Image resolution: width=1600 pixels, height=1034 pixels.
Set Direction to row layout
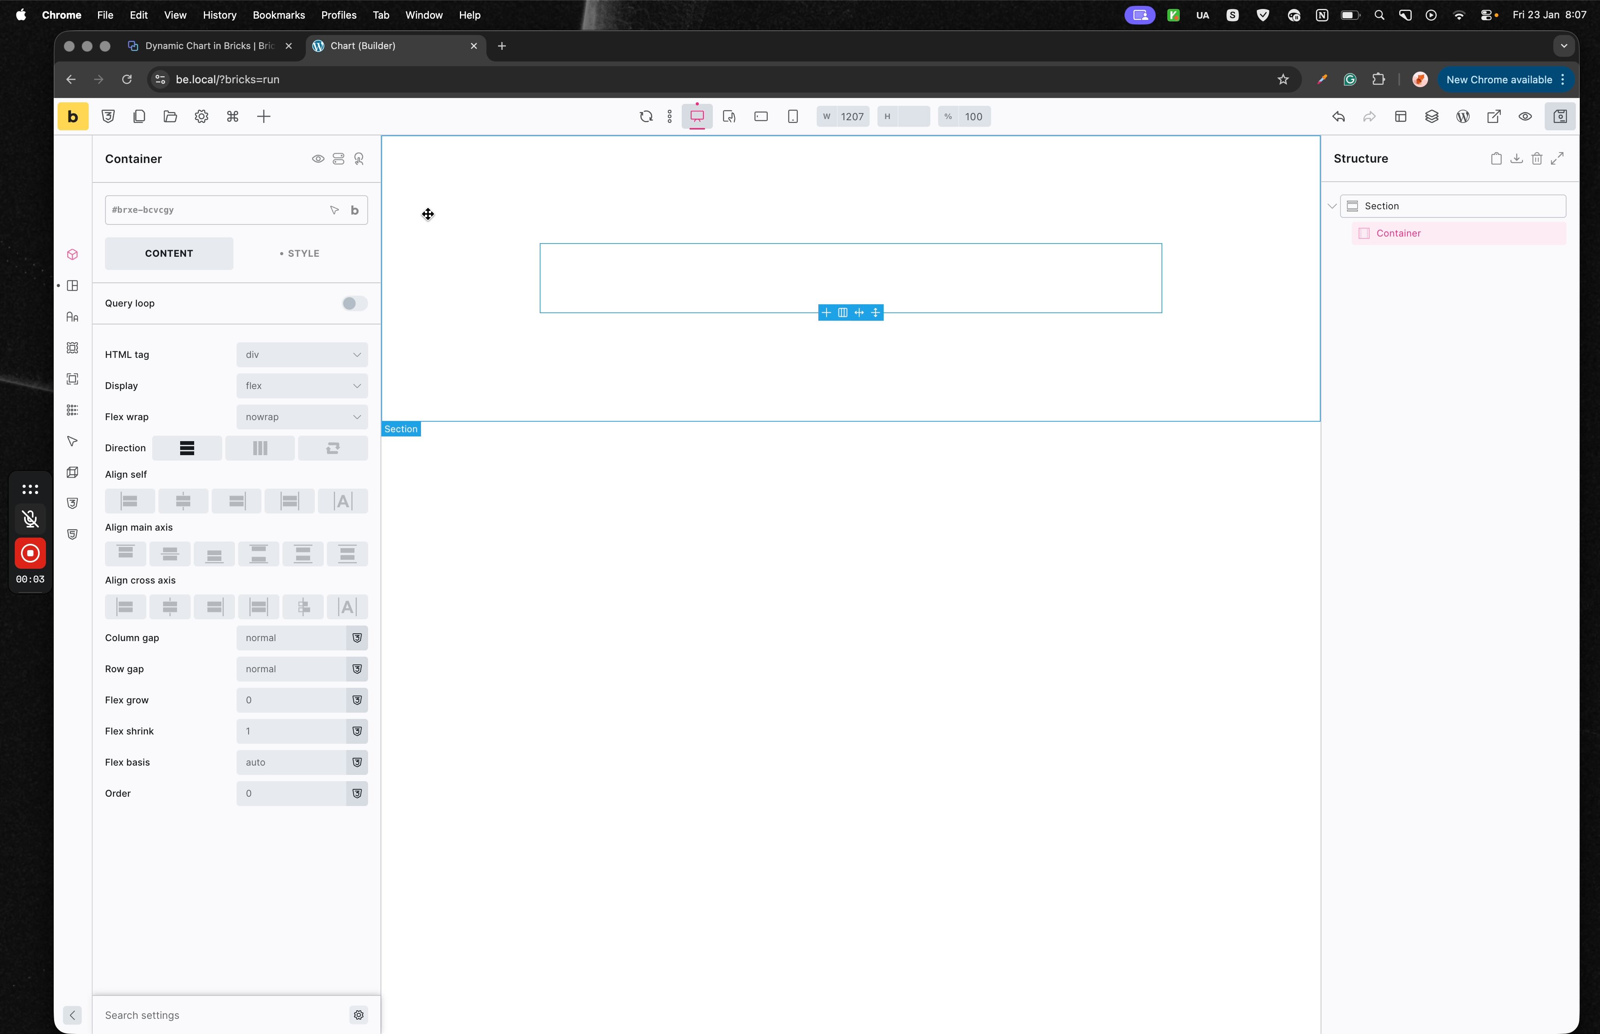(260, 448)
